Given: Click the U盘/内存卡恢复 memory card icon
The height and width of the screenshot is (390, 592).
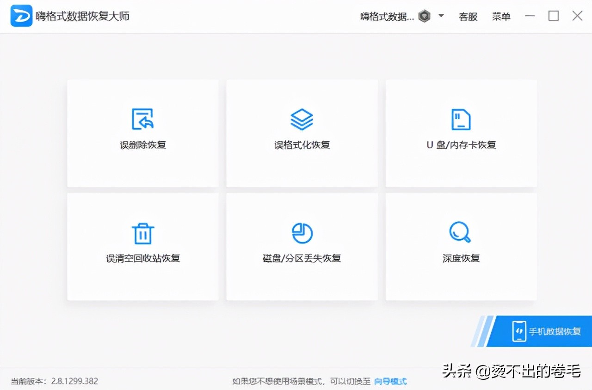Looking at the screenshot, I should (x=461, y=119).
